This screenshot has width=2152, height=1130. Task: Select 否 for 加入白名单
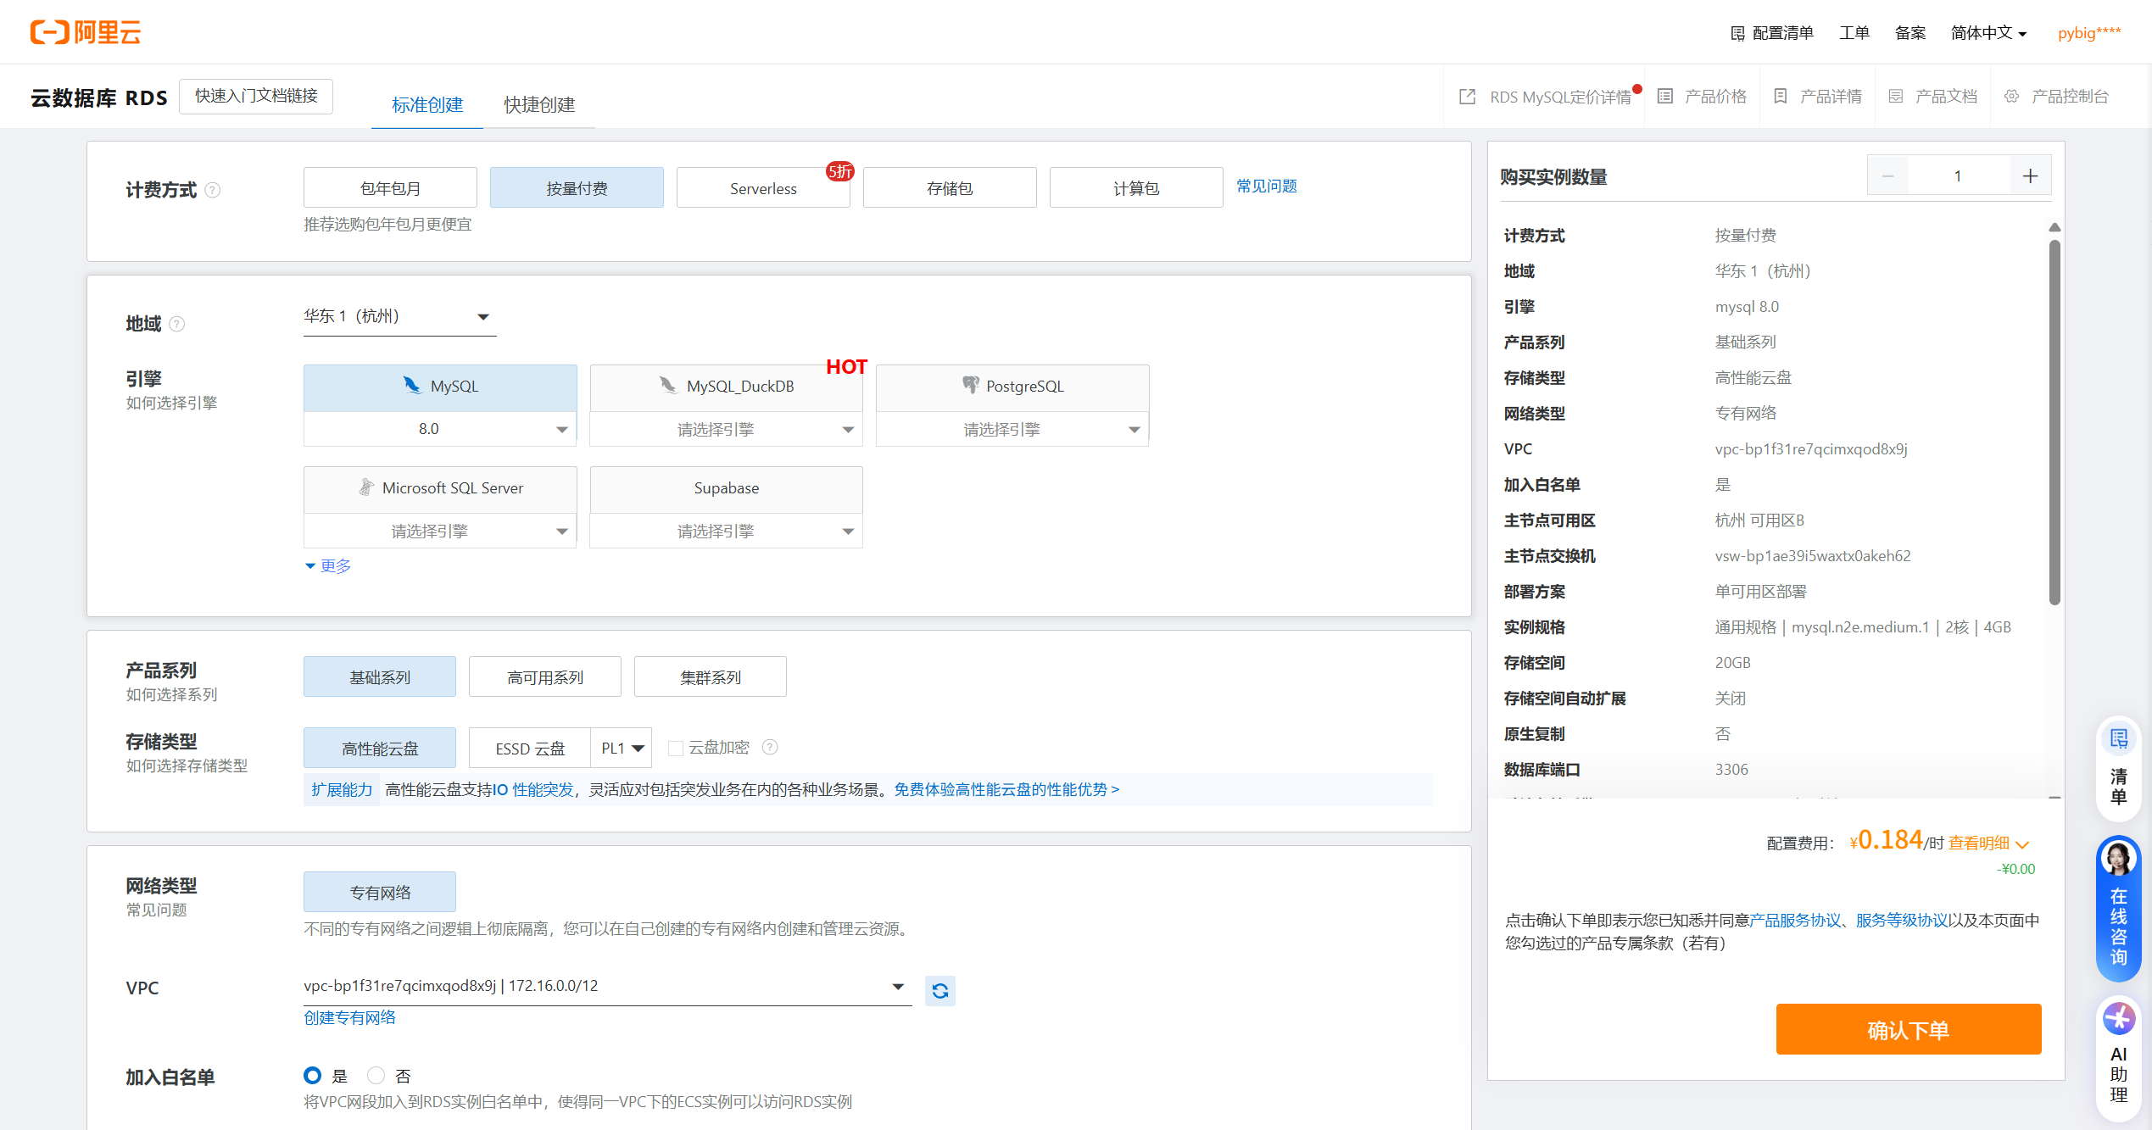(376, 1076)
